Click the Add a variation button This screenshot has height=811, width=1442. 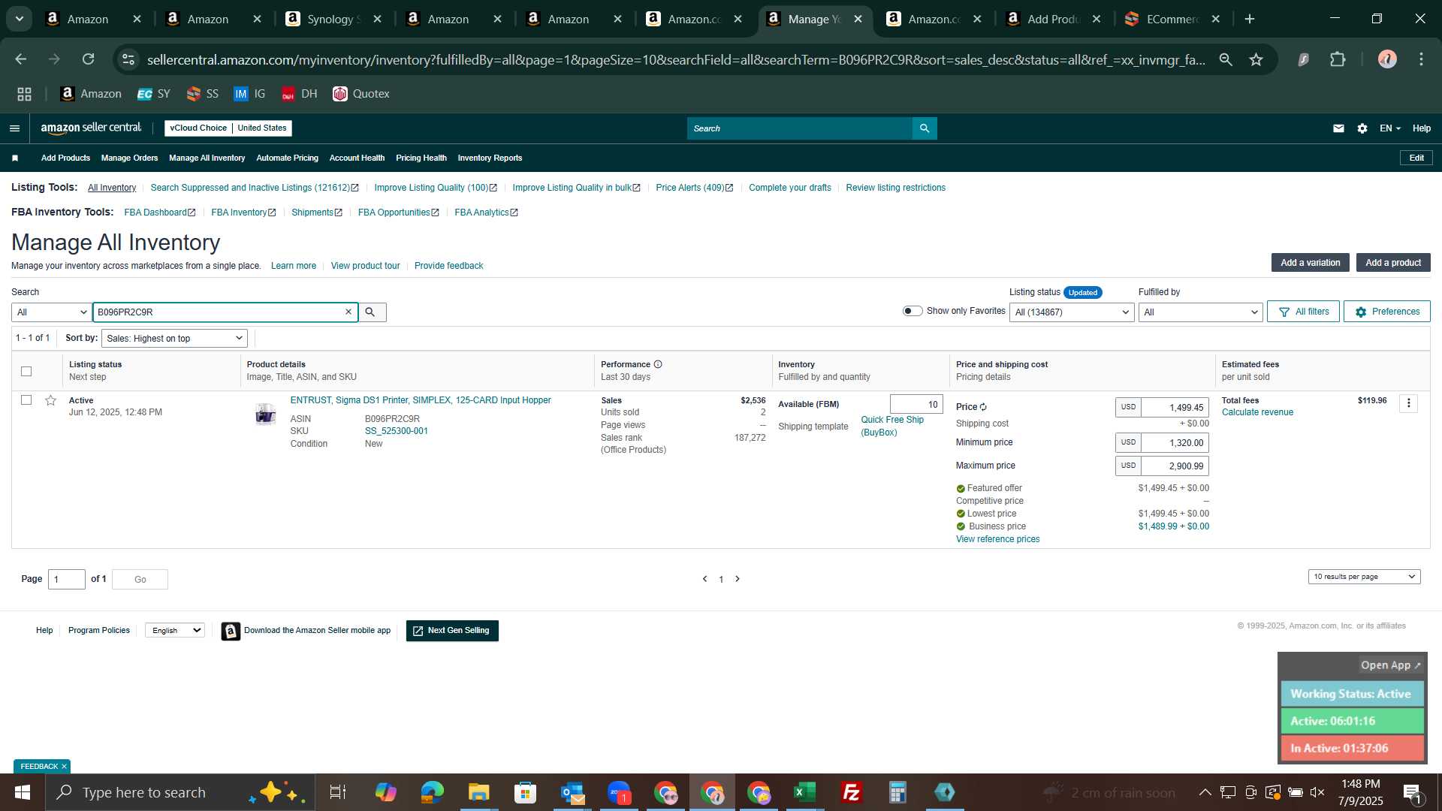1310,263
